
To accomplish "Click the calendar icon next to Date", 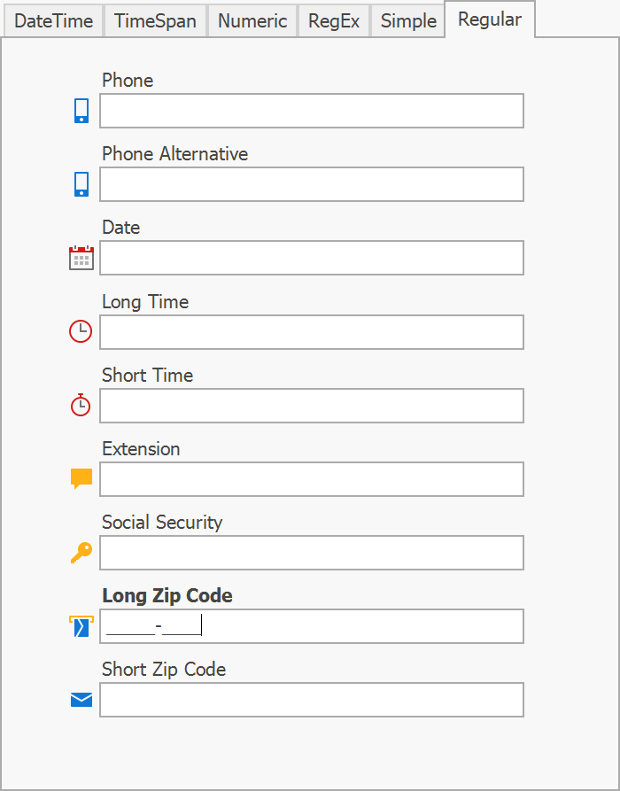I will pyautogui.click(x=81, y=258).
